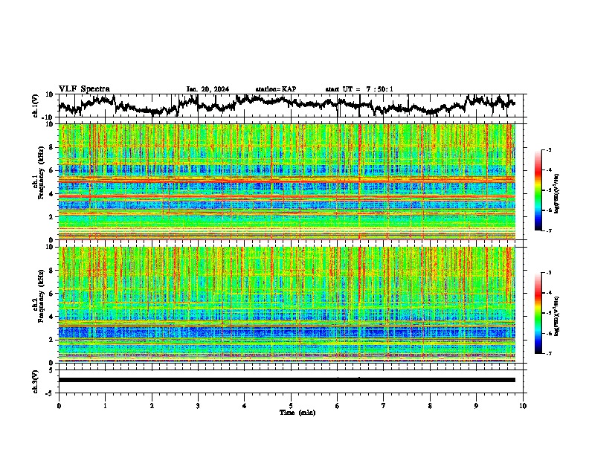Click the ch.2 spectrogram plot area
This screenshot has height=455, width=589.
click(x=287, y=305)
